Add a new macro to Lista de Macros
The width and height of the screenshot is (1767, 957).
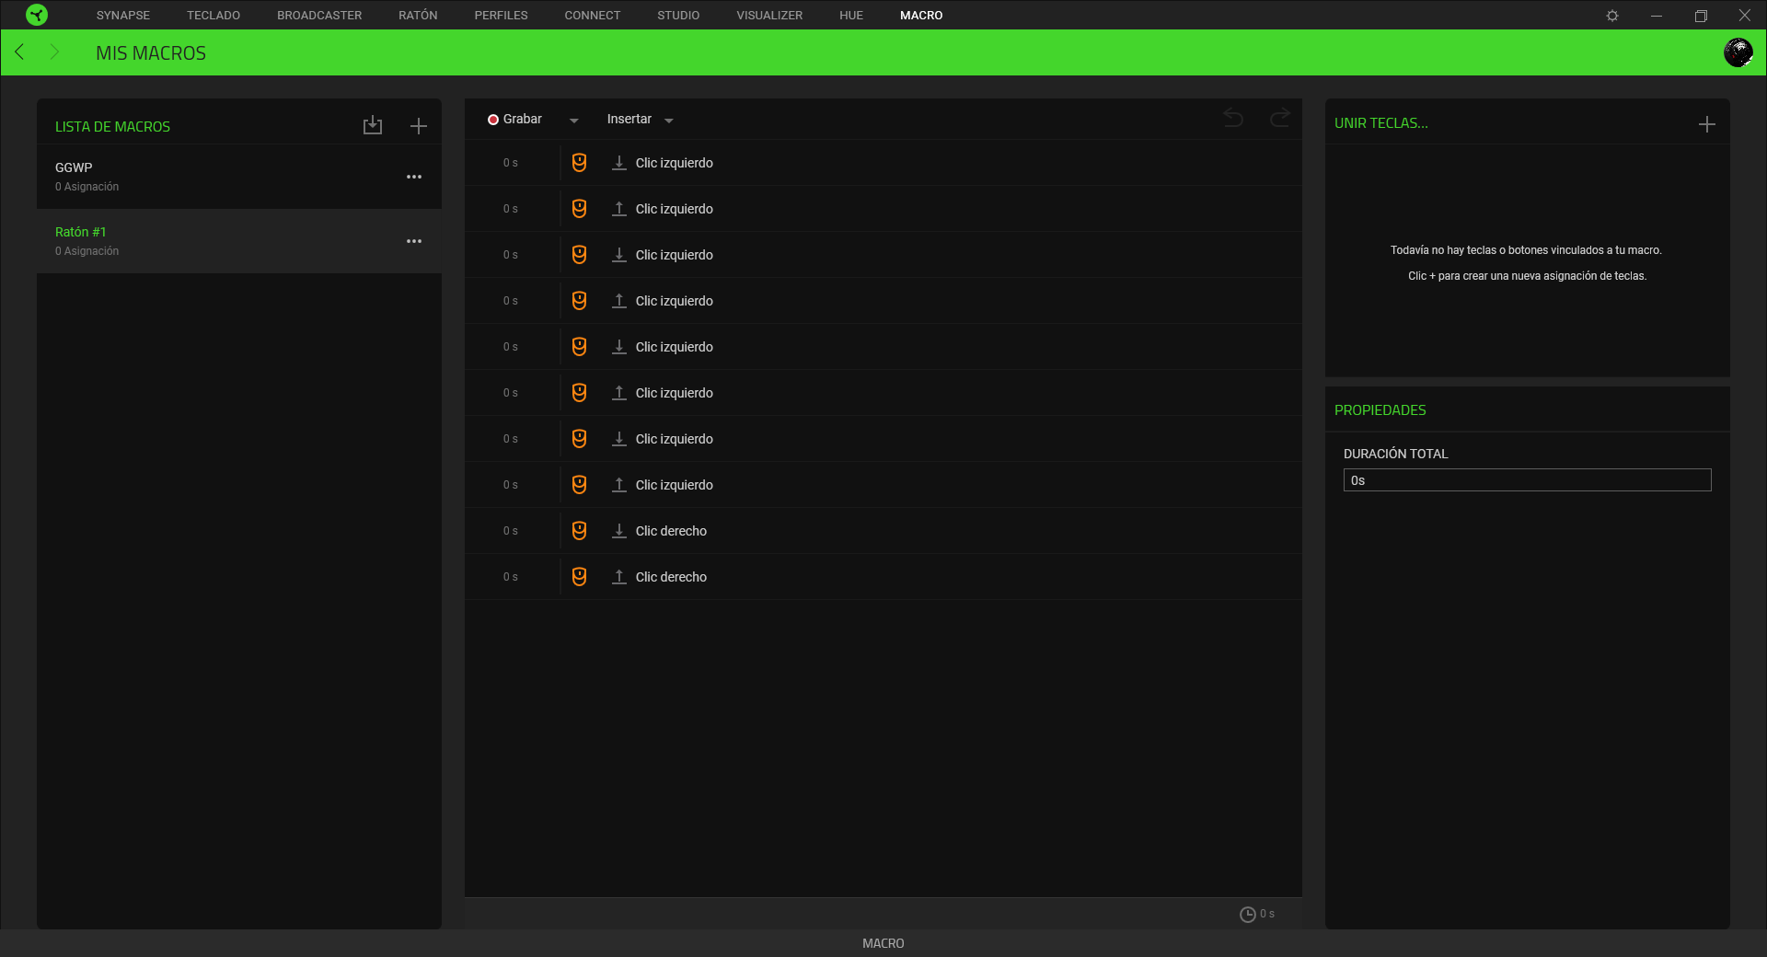click(419, 126)
